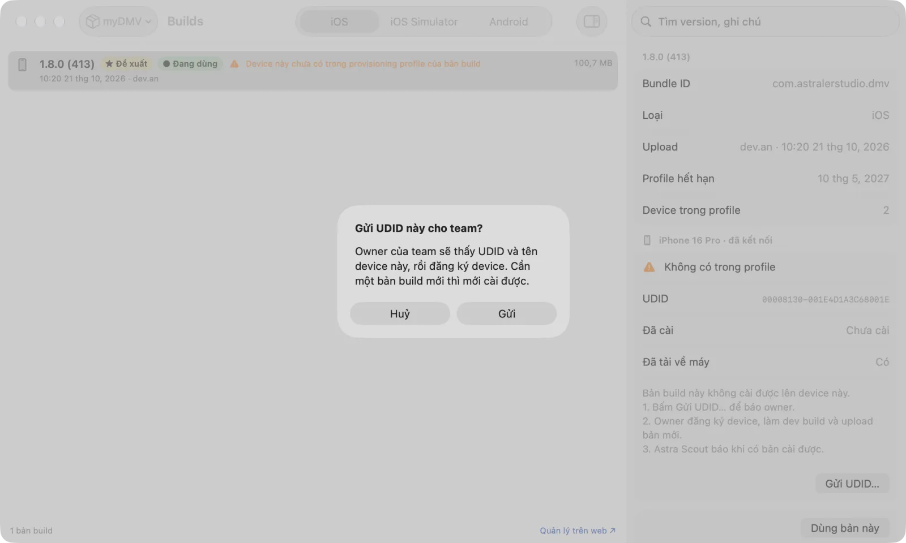The image size is (906, 543).
Task: Click the Đang dùng status badge
Action: click(x=190, y=64)
